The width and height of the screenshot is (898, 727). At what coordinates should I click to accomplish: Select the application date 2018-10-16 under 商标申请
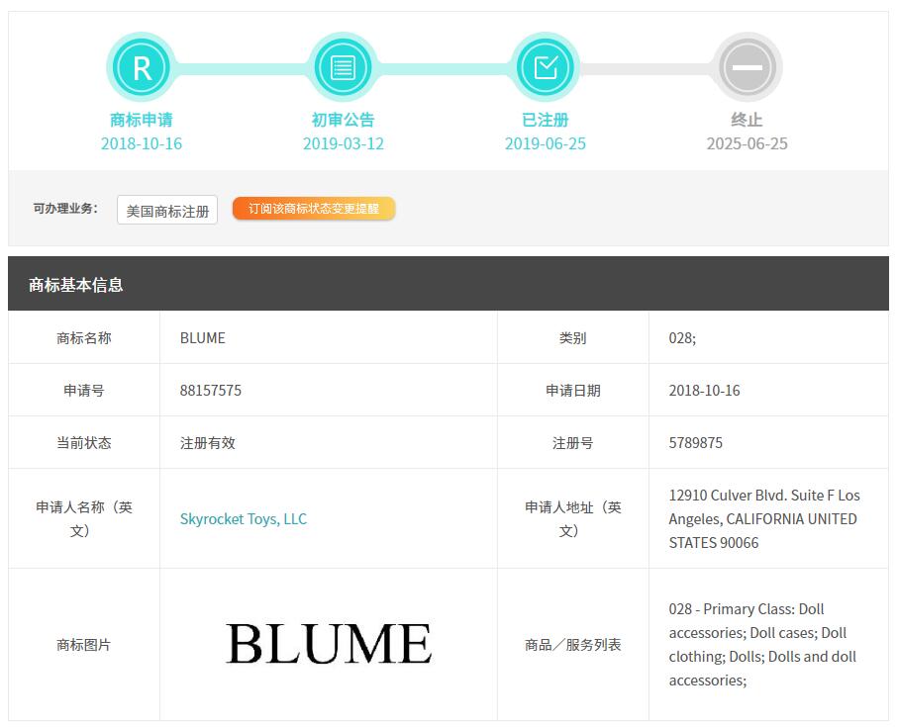(142, 143)
